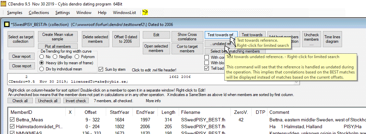The height and width of the screenshot is (134, 366).
Task: Click the Invert check button
Action: coord(76,101)
